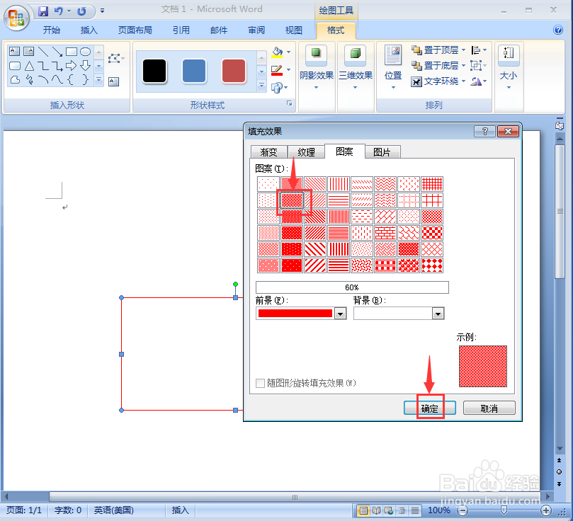Select the scribble shape tool

coord(29,79)
